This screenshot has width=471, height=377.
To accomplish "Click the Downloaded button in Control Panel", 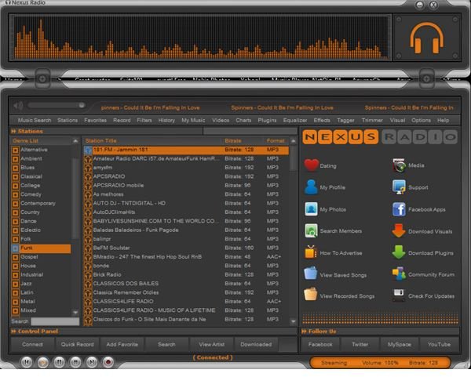I will point(256,344).
